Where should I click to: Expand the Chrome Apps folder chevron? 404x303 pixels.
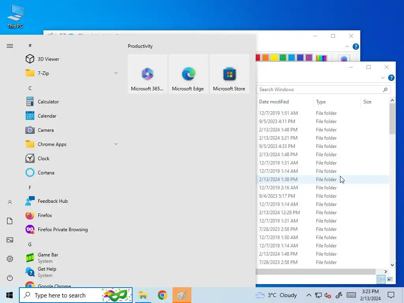(x=116, y=144)
